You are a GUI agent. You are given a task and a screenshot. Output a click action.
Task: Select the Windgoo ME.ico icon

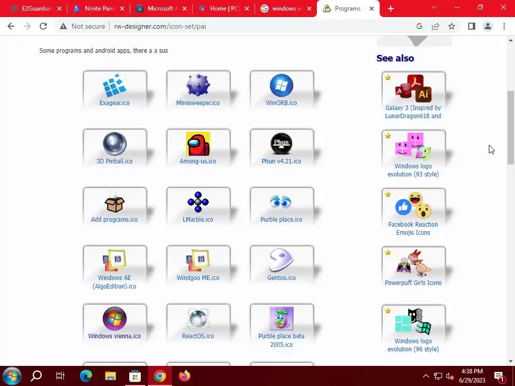coord(198,260)
